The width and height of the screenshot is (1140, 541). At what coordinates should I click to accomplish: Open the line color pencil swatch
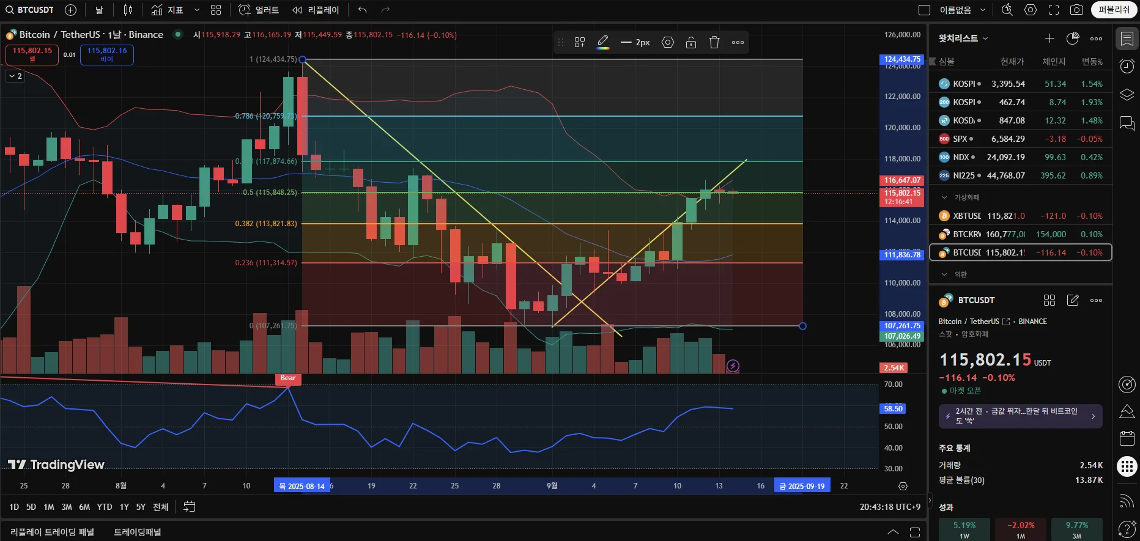click(603, 42)
